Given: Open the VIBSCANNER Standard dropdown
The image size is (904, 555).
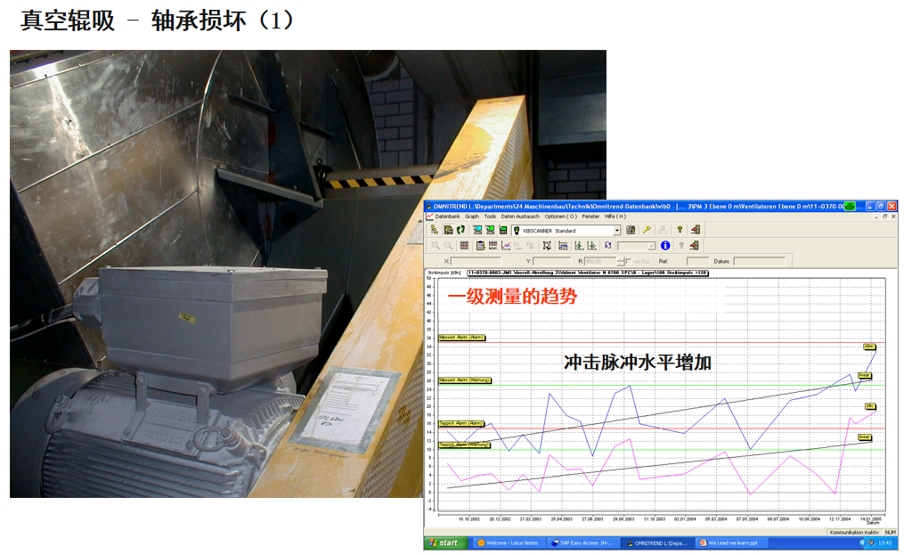Looking at the screenshot, I should [616, 230].
